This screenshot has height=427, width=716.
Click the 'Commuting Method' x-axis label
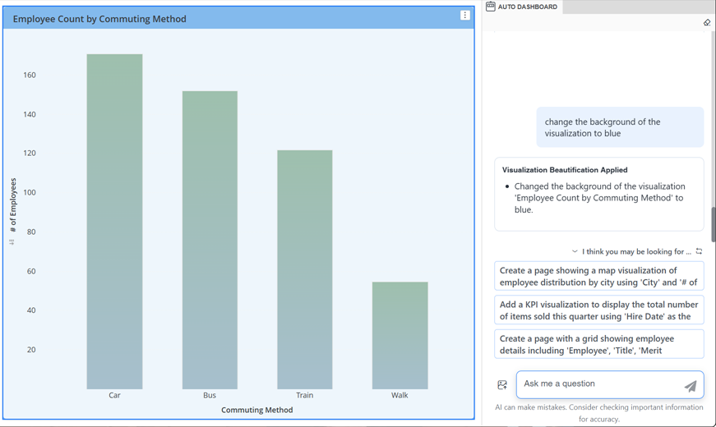[x=256, y=410]
